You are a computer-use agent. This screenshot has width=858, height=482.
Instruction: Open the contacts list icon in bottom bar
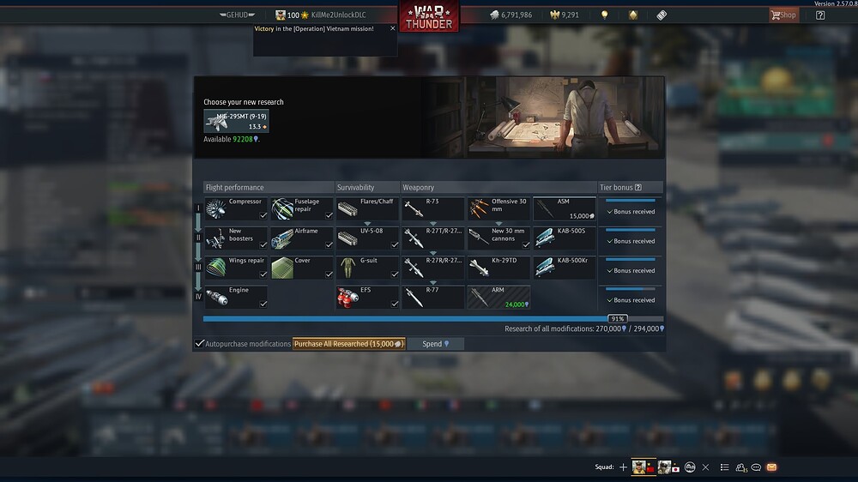[x=724, y=467]
